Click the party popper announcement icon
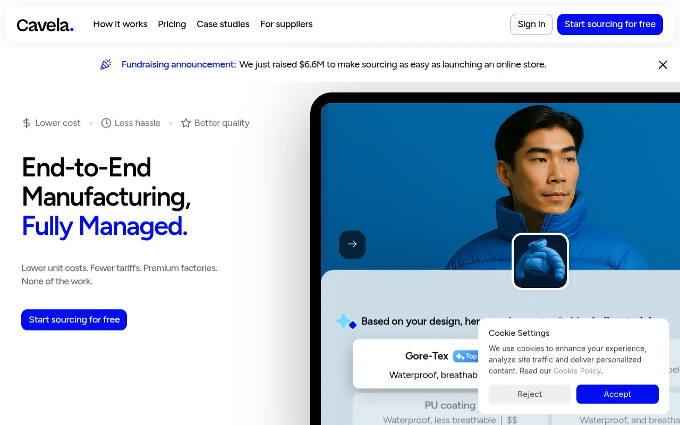 click(106, 64)
